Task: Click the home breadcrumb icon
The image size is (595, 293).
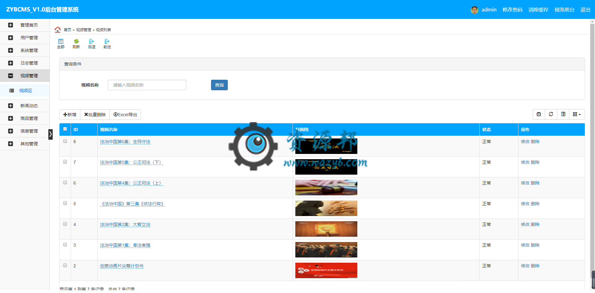Action: (x=58, y=30)
